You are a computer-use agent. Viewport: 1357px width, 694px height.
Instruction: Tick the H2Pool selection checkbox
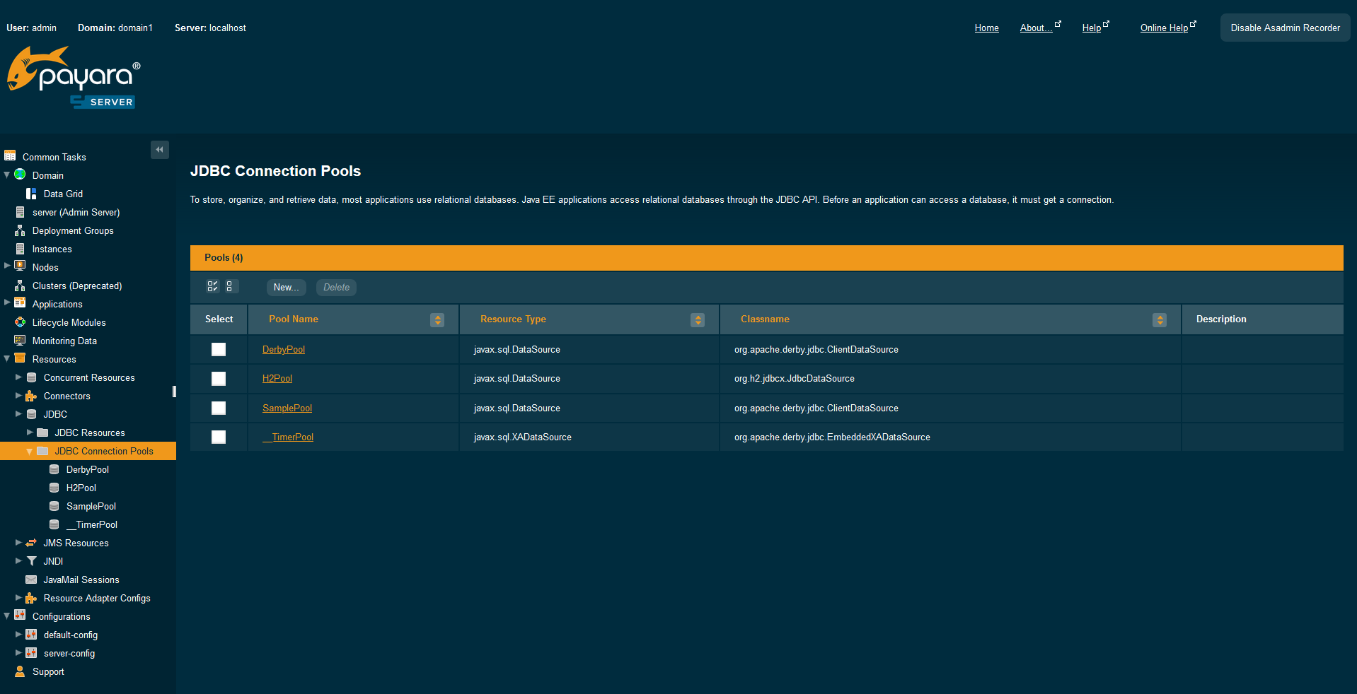click(x=219, y=379)
